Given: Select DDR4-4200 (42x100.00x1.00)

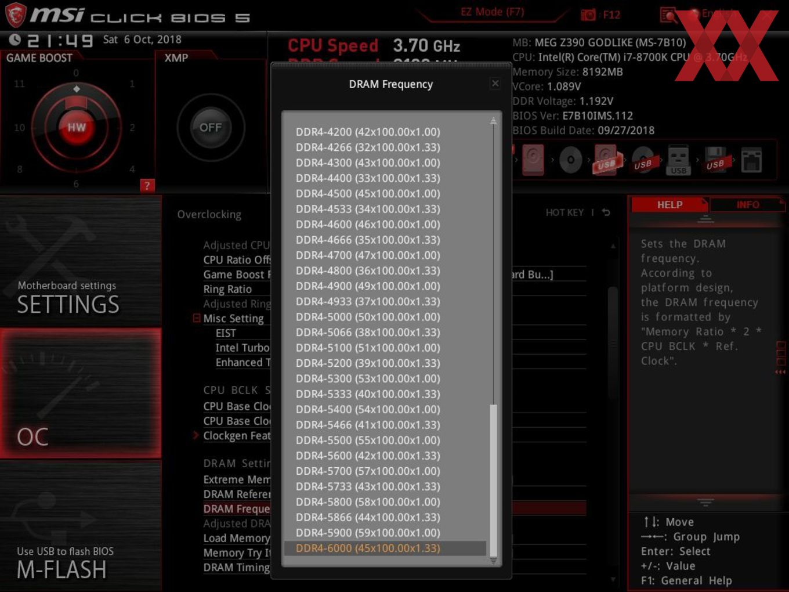Looking at the screenshot, I should click(385, 132).
